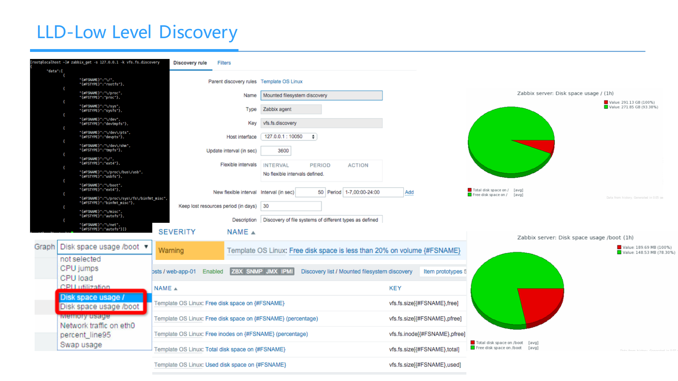Select the Discovery rule tab
The width and height of the screenshot is (678, 381).
(x=190, y=63)
